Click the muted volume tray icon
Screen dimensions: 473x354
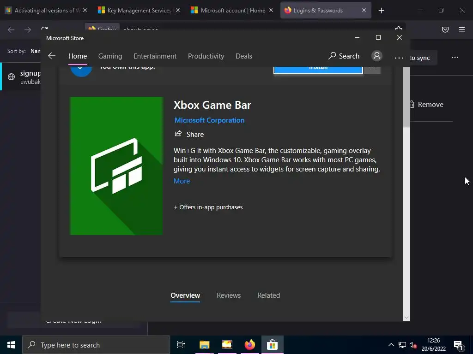point(413,345)
